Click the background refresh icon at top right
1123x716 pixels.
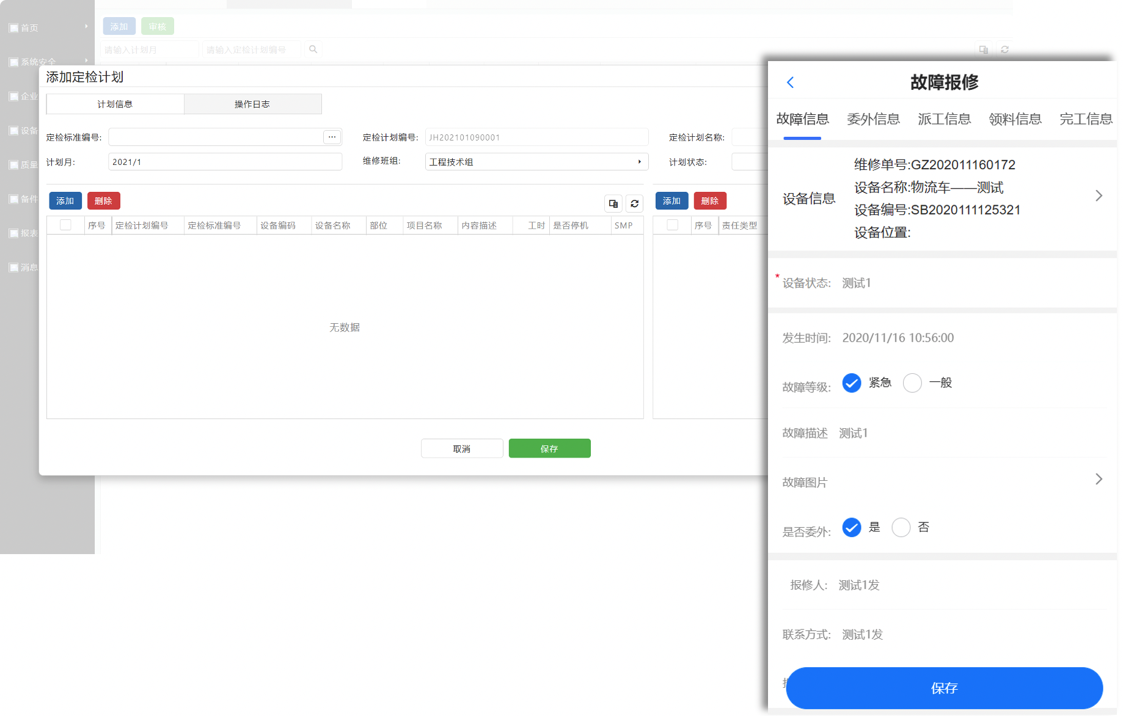(1004, 49)
